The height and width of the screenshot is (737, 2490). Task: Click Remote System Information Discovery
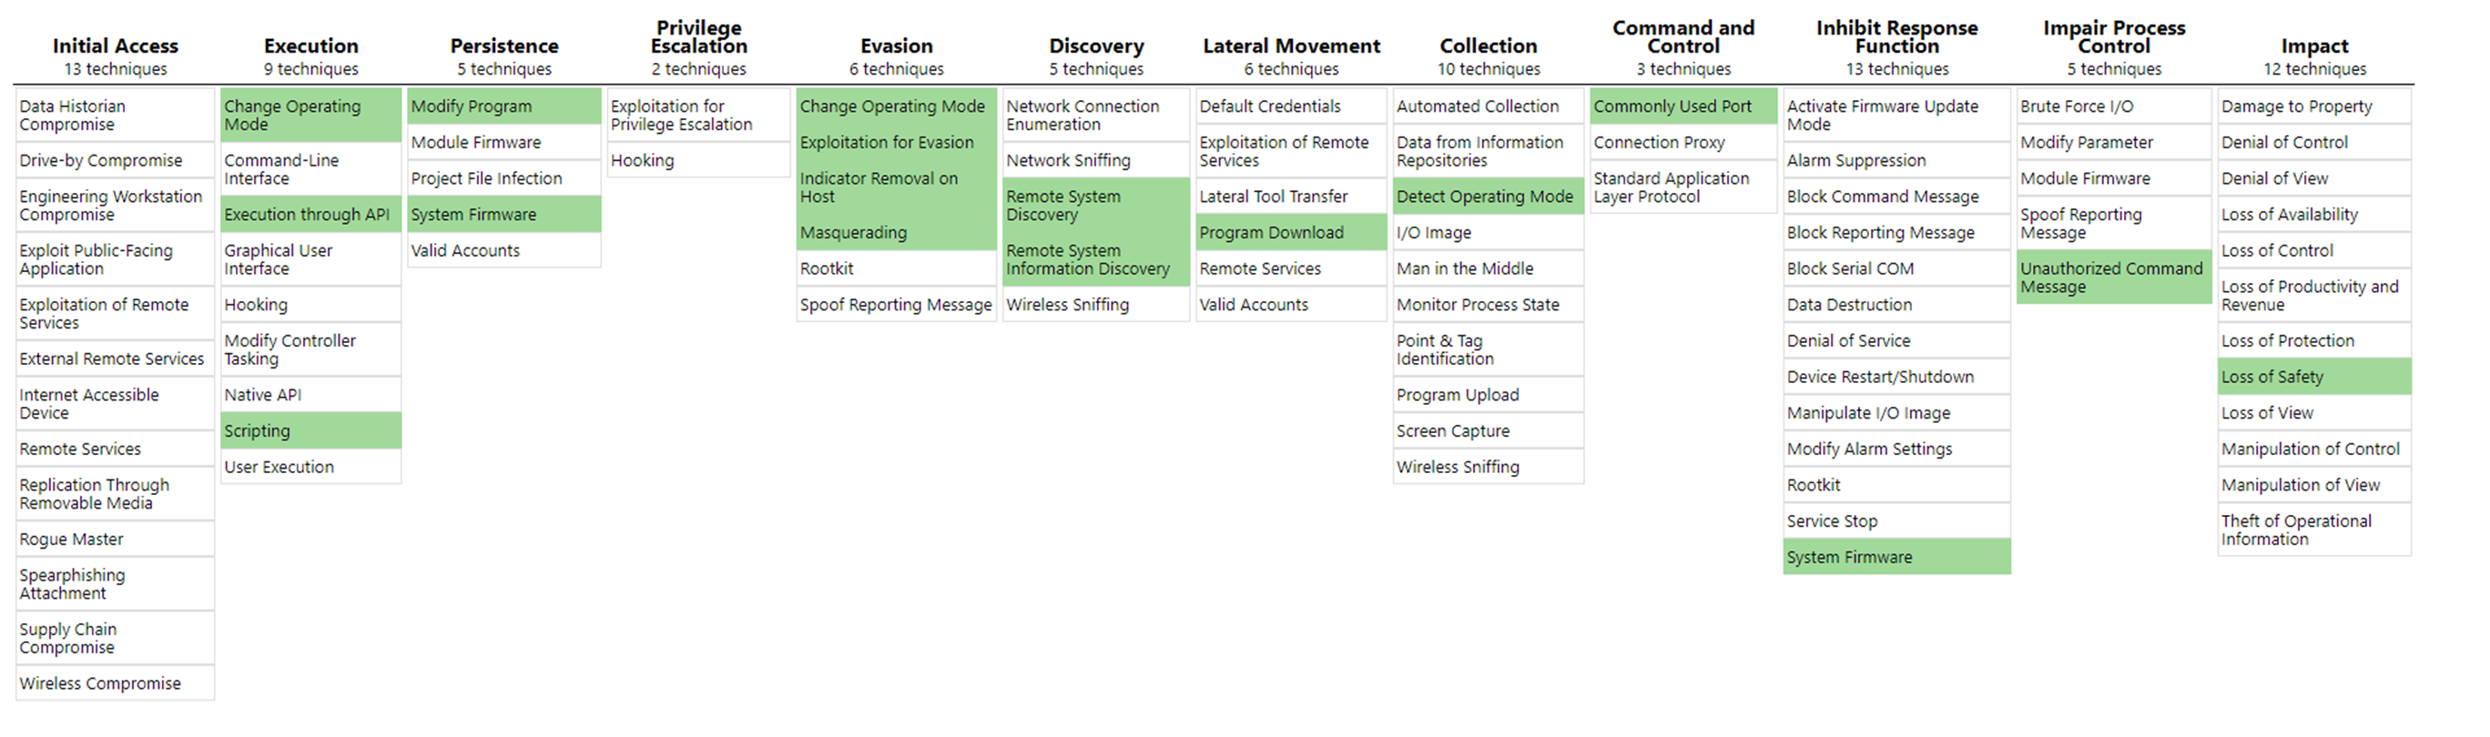click(1096, 259)
